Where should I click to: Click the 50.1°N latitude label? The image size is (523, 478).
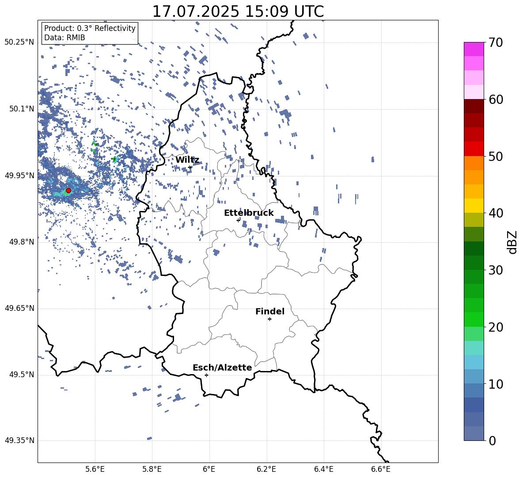point(22,109)
